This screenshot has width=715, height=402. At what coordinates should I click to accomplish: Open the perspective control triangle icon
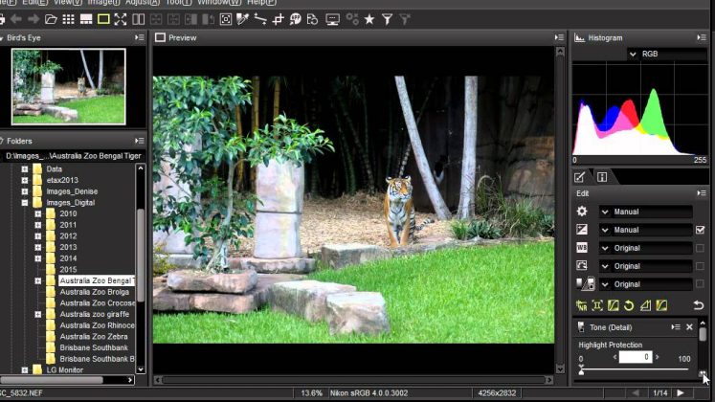point(646,305)
